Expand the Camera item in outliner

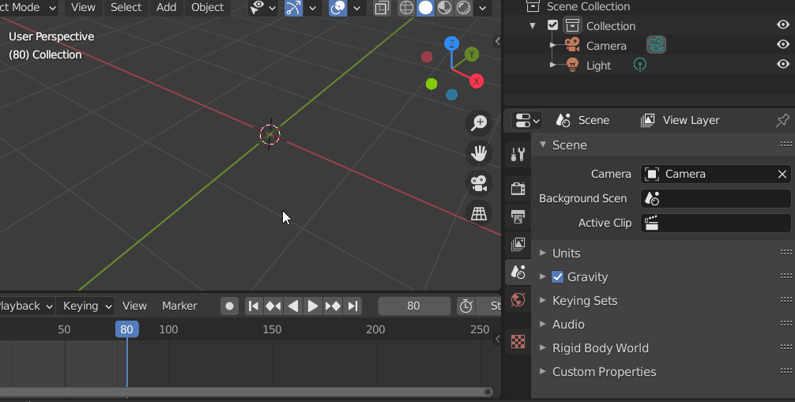tap(552, 45)
